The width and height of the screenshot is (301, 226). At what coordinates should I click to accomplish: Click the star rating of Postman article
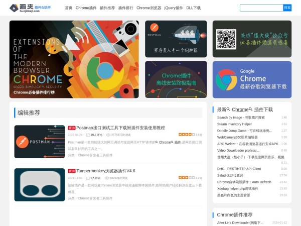point(186,135)
